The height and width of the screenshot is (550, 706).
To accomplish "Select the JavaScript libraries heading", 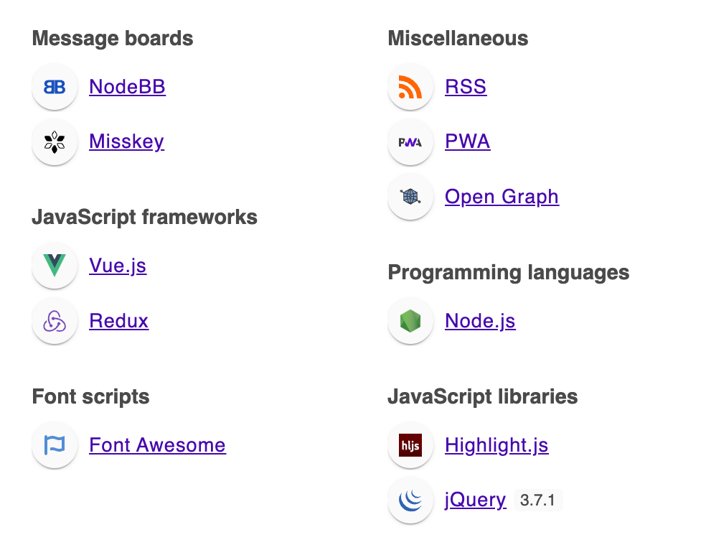I will pos(483,397).
